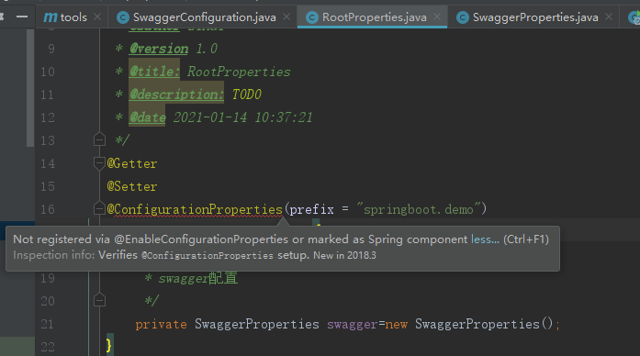
Task: Click the class icon on RootProperties.java tab
Action: 312,17
